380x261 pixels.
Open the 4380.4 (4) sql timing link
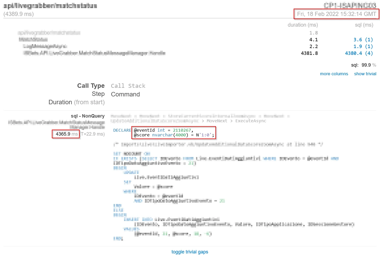(359, 53)
